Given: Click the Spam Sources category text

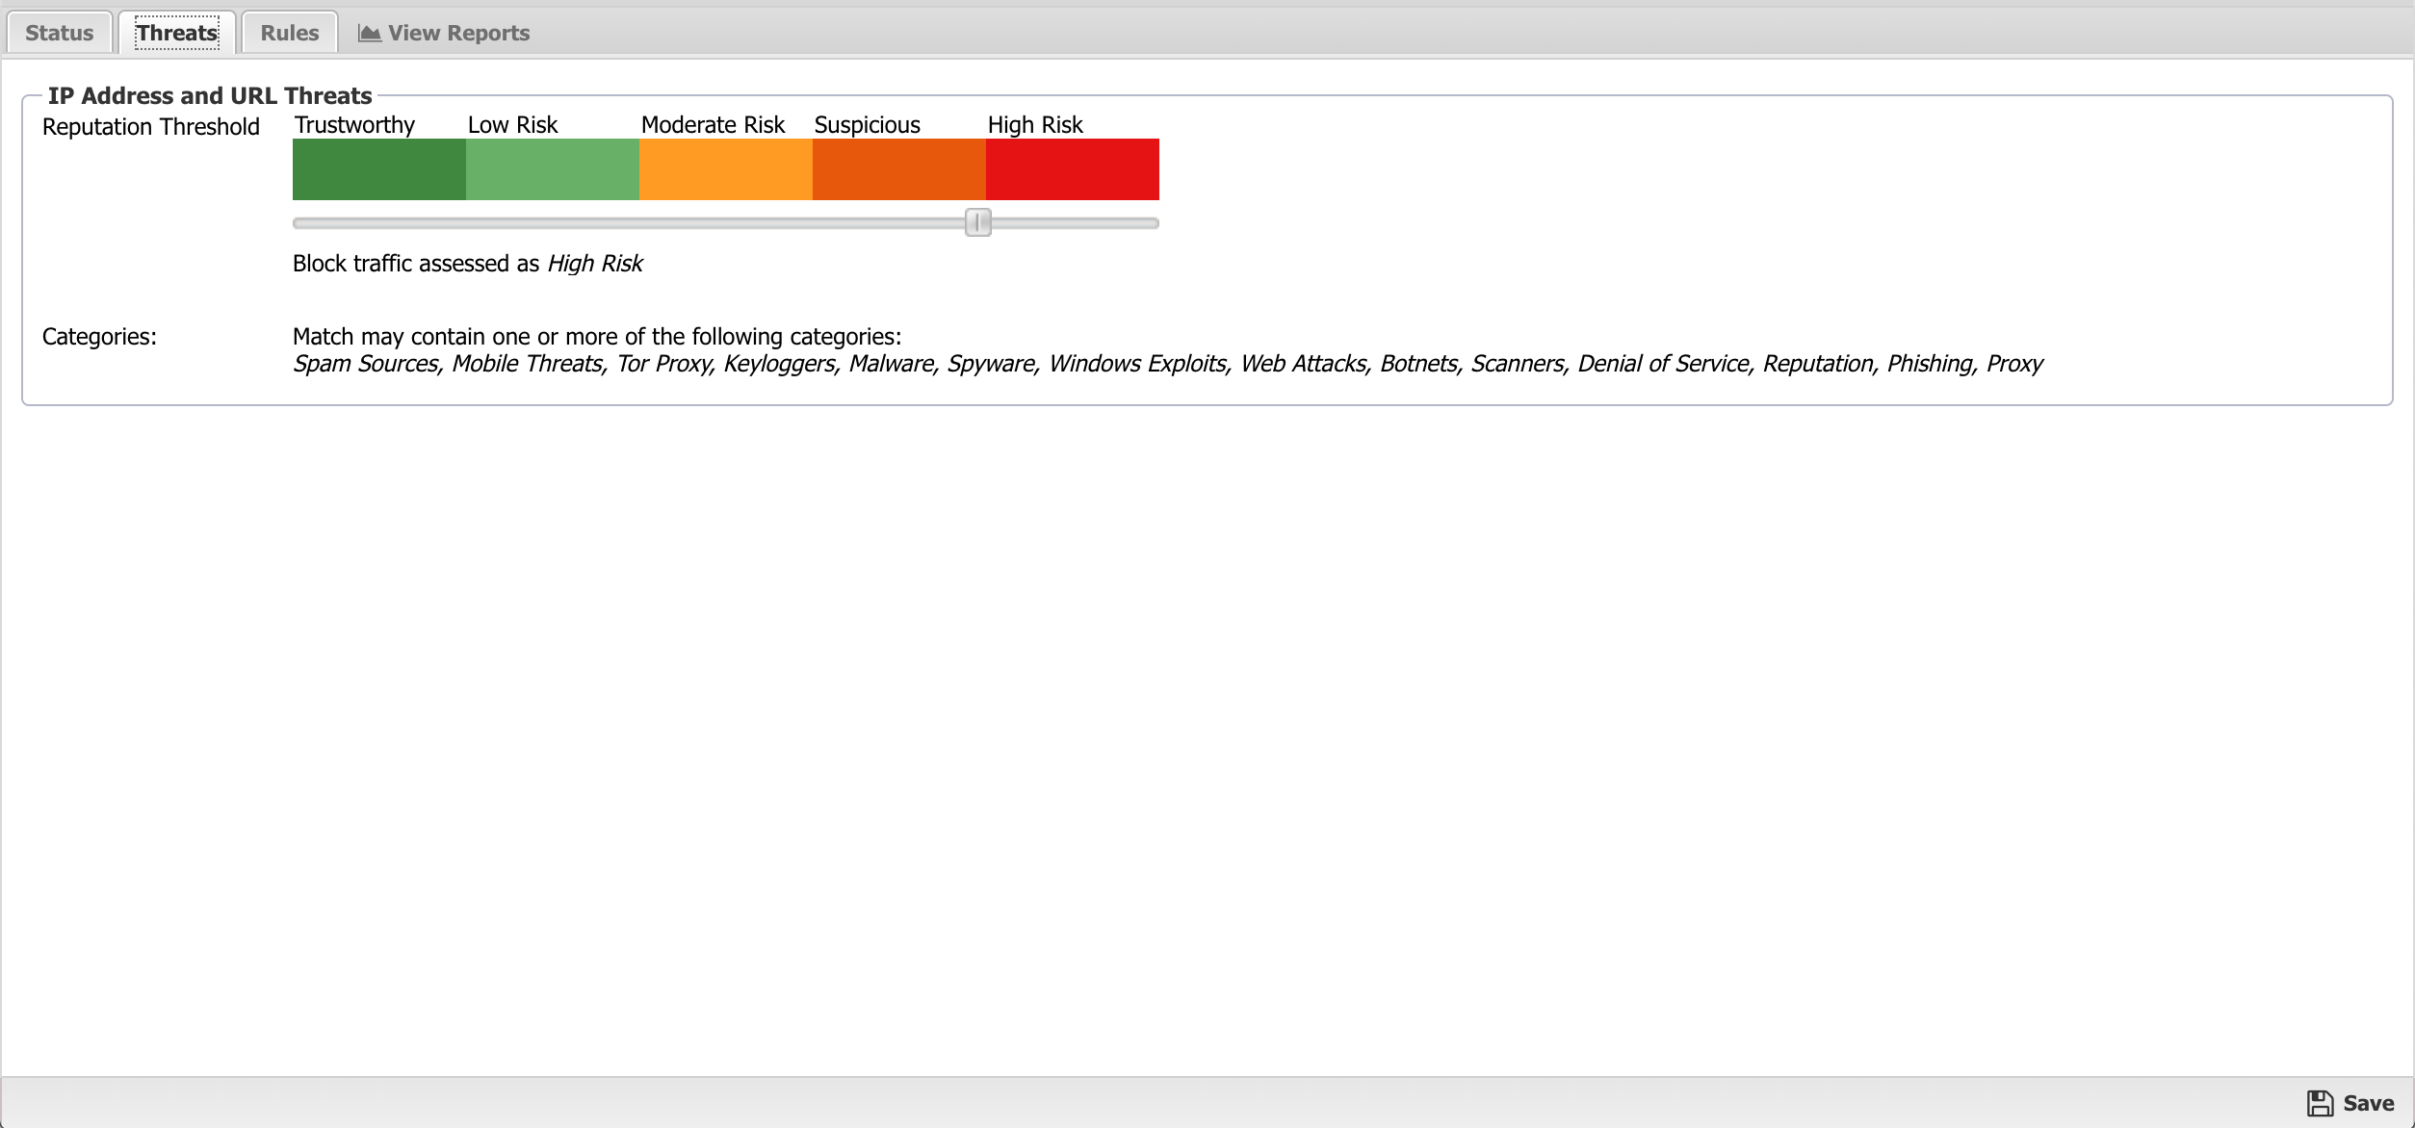Looking at the screenshot, I should (x=367, y=364).
